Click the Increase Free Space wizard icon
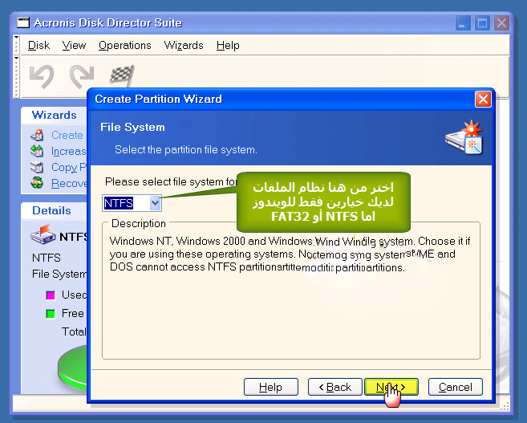The image size is (527, 423). point(37,151)
